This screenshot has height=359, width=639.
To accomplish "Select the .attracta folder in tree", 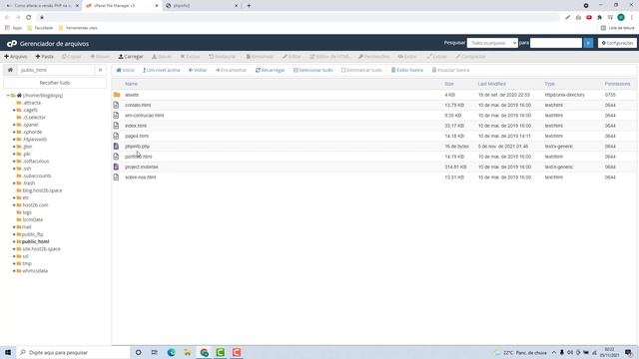I will point(31,103).
